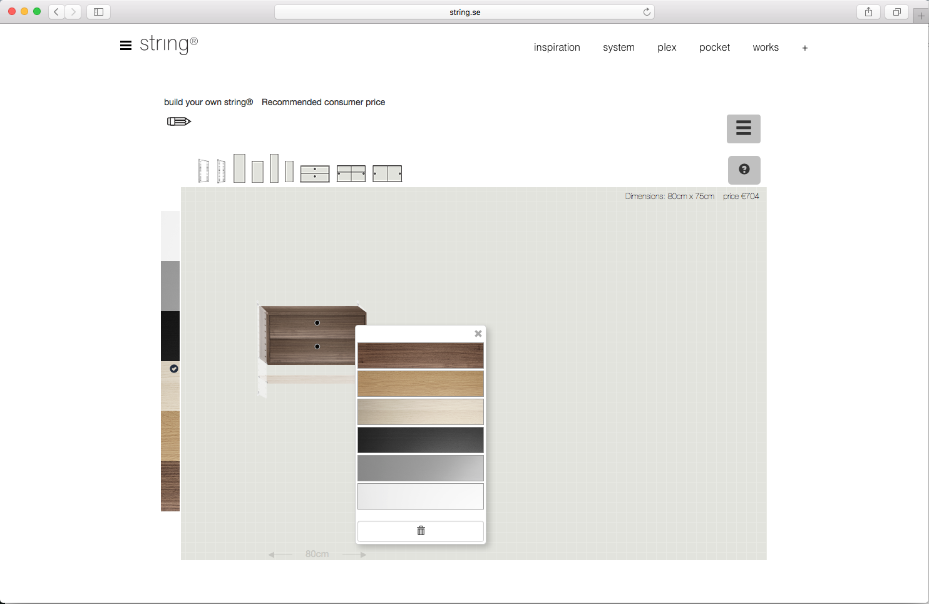This screenshot has height=604, width=929.
Task: Choose walnut finish in popup
Action: [x=421, y=356]
